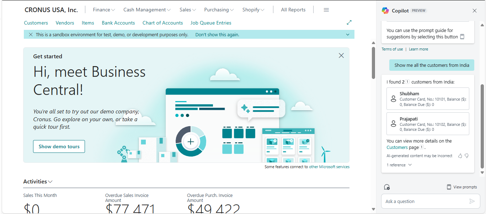Click the main page vertical scrollbar thumb
Viewport: 486px width, 214px height.
coord(373,63)
